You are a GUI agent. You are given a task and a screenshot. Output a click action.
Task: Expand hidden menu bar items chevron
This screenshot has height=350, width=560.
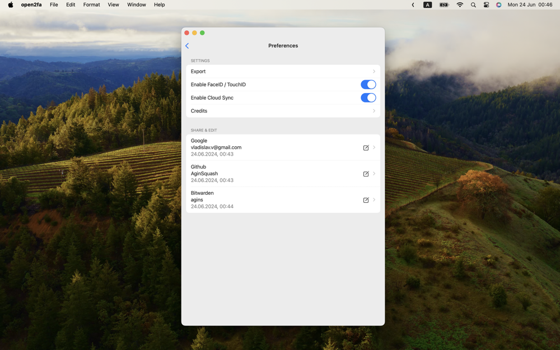tap(413, 4)
